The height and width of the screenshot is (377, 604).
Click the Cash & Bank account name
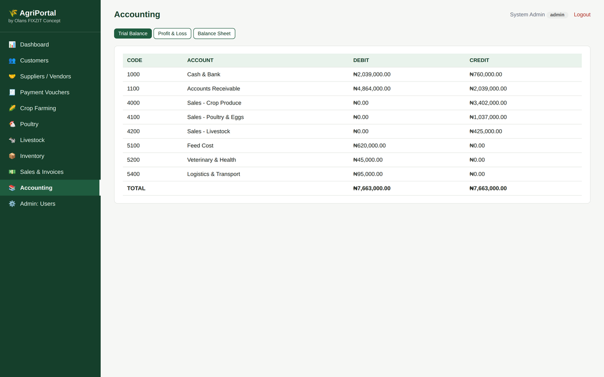204,74
